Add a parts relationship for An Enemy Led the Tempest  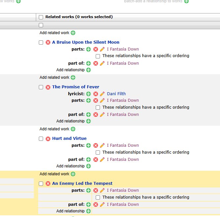click(x=88, y=190)
